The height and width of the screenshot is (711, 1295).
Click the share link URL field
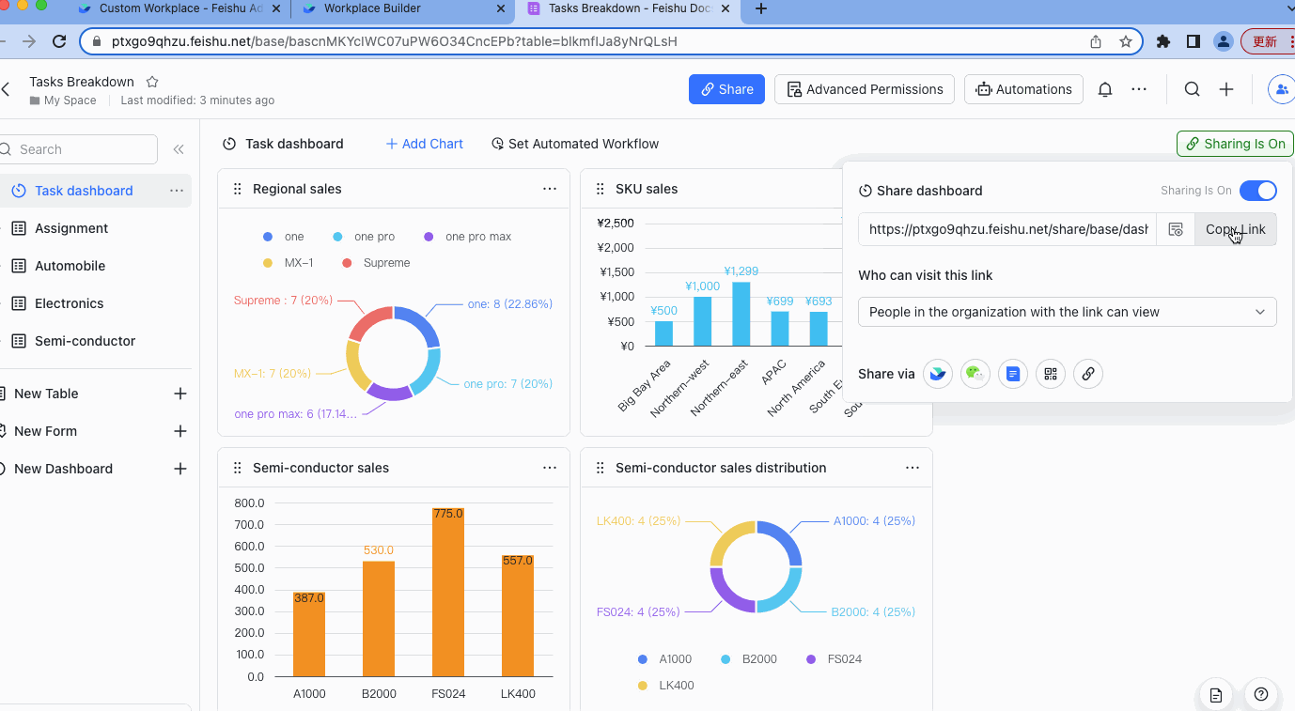[x=1006, y=228]
